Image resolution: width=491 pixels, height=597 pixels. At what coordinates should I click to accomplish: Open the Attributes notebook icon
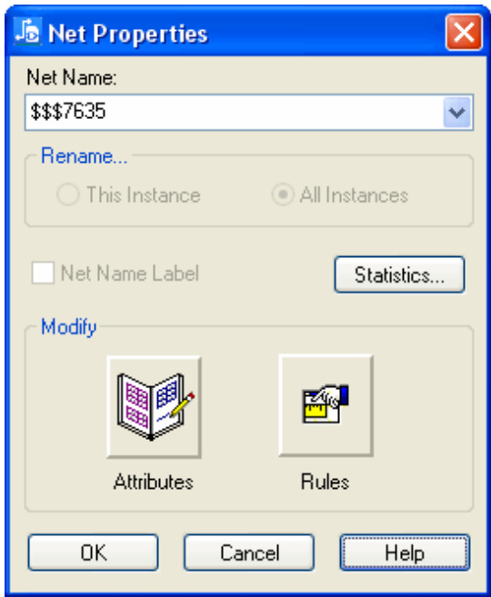click(154, 406)
